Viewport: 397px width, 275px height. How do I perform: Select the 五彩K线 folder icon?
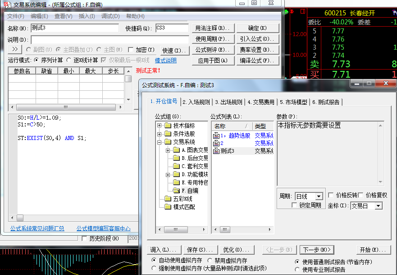click(x=168, y=199)
